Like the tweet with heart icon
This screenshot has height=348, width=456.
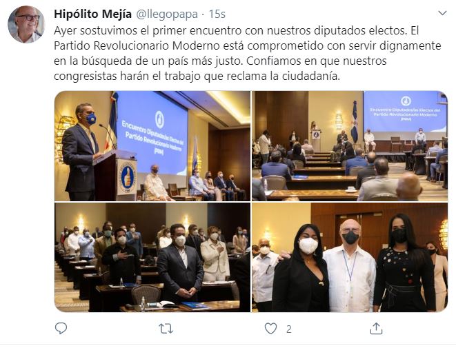[x=270, y=329]
